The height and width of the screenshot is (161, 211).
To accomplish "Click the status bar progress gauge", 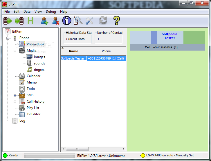I will [x=49, y=156].
